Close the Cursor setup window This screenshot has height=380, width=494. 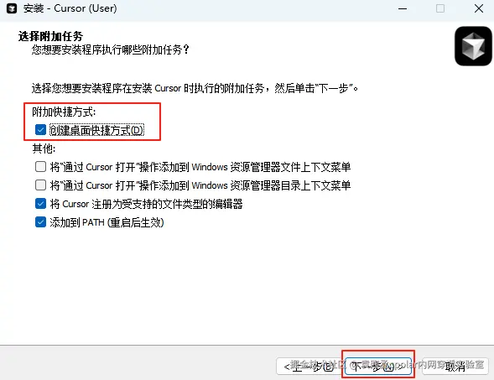tap(479, 8)
